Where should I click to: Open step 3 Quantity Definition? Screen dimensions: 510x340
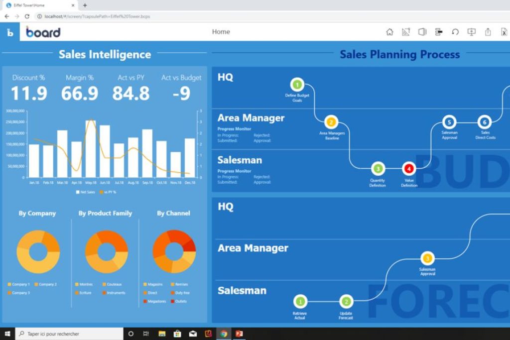pos(378,169)
